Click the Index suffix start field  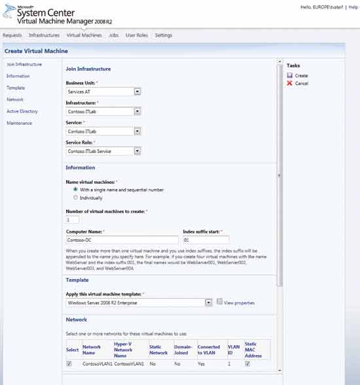pos(206,240)
